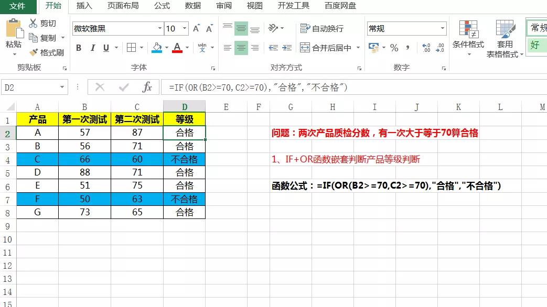
Task: Switch to 审阅 tab
Action: (223, 6)
